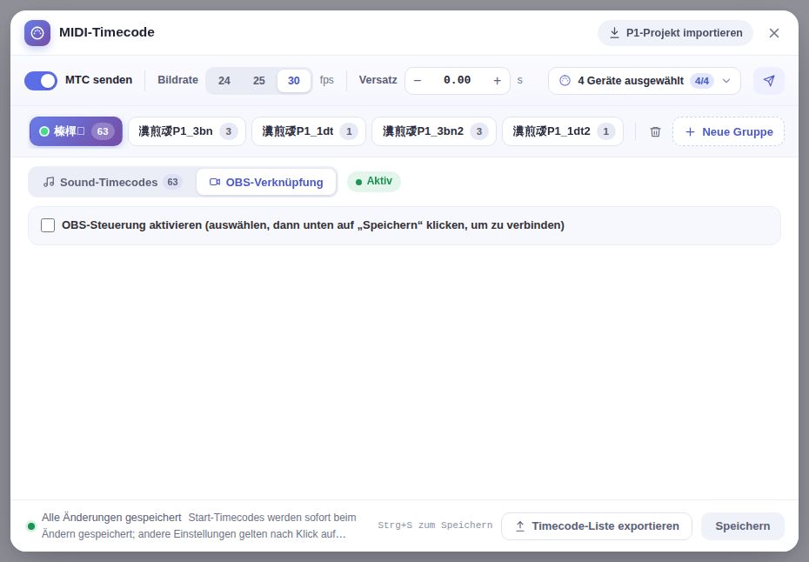Select the P1_3bn2 group chip
Viewport: 809px width, 562px height.
tap(434, 131)
